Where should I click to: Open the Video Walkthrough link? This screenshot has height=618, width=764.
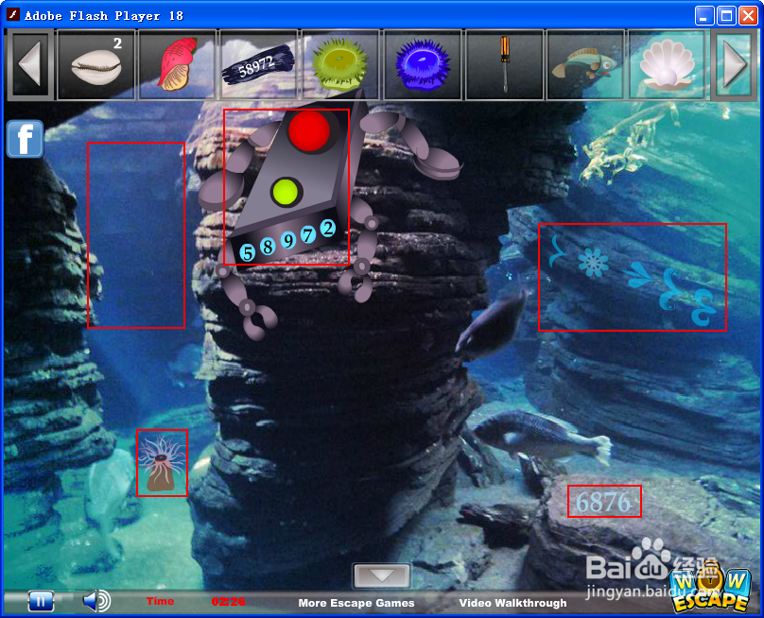pos(512,603)
